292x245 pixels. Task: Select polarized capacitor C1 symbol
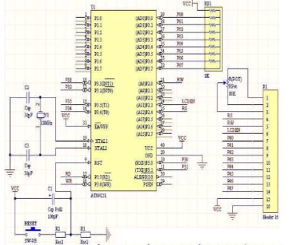53,198
